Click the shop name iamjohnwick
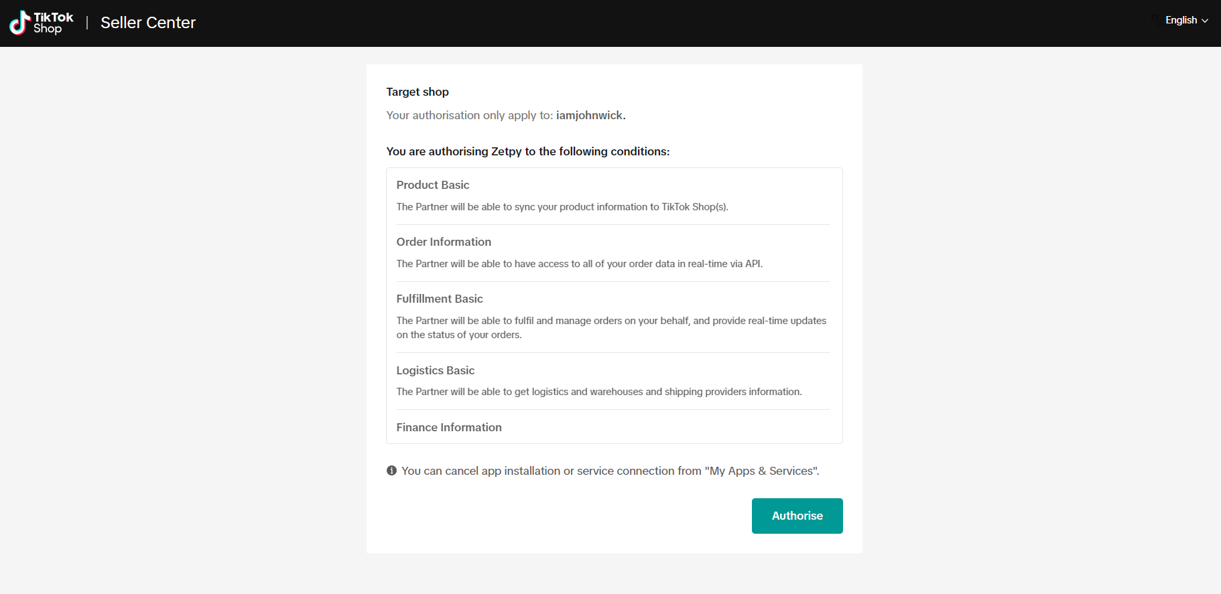This screenshot has height=594, width=1221. pos(589,115)
